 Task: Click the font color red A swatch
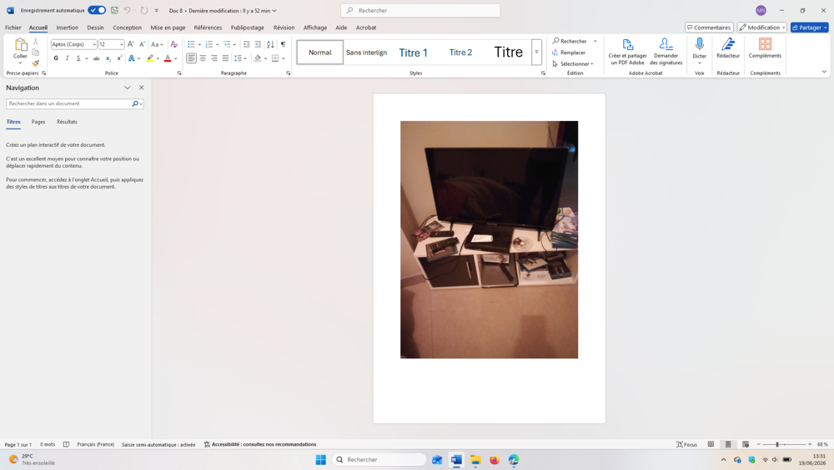coord(168,58)
